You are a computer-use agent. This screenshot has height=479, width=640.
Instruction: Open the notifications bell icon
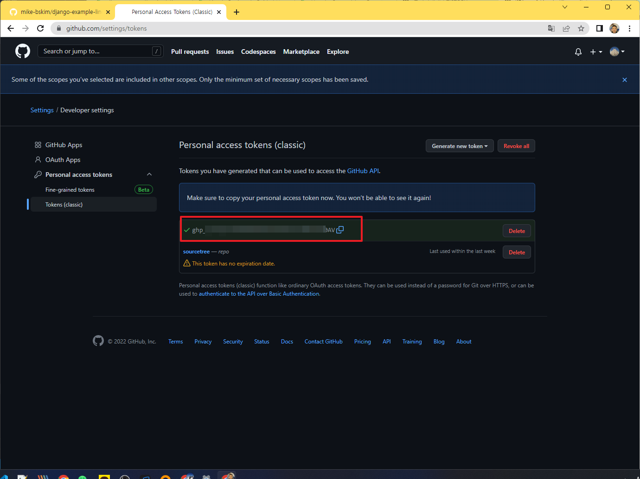[578, 52]
